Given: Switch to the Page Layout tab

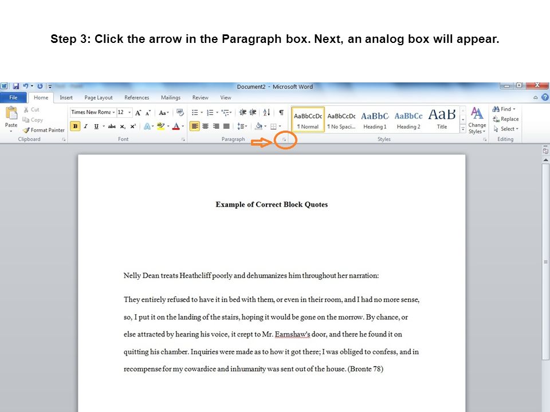Looking at the screenshot, I should (99, 98).
